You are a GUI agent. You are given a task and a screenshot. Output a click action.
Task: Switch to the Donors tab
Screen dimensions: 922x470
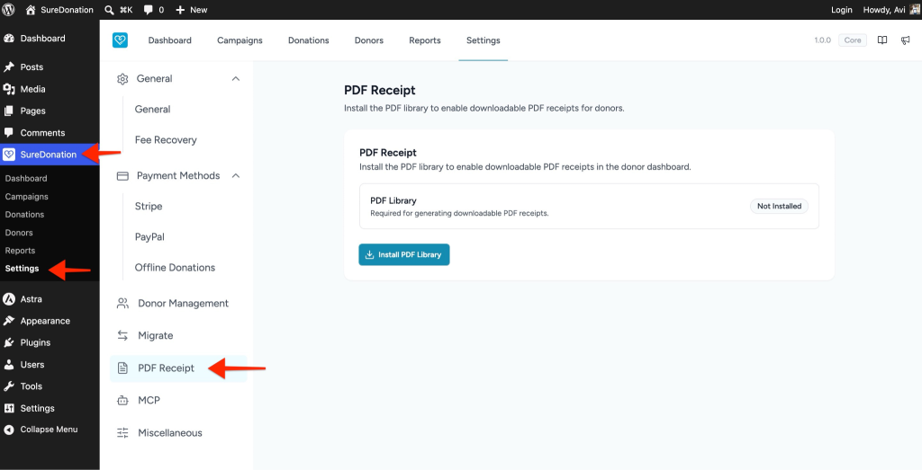coord(369,40)
